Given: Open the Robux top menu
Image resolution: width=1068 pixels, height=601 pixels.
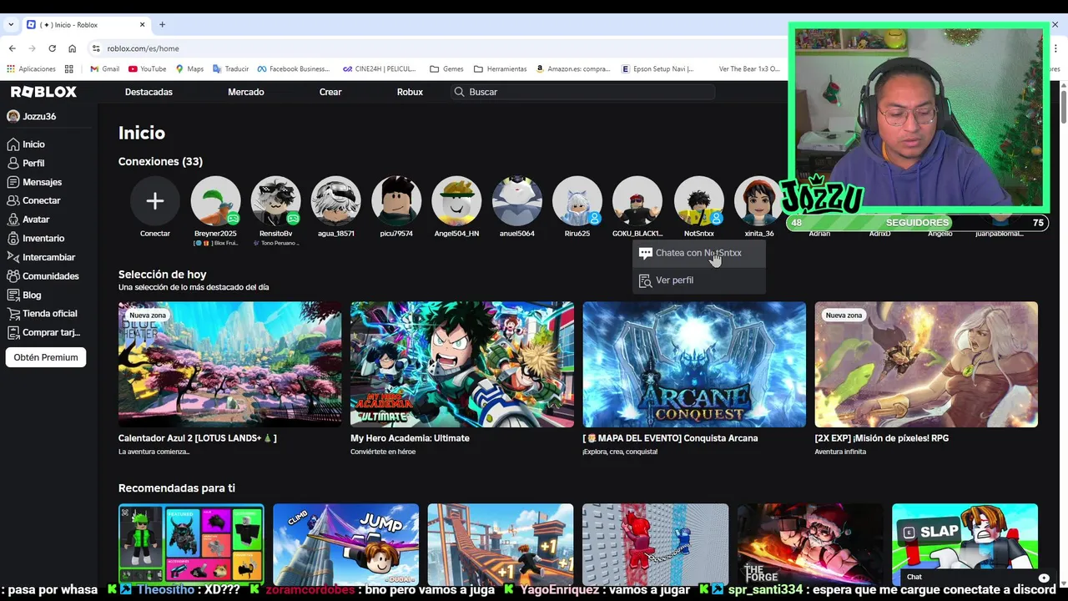Looking at the screenshot, I should pyautogui.click(x=410, y=92).
